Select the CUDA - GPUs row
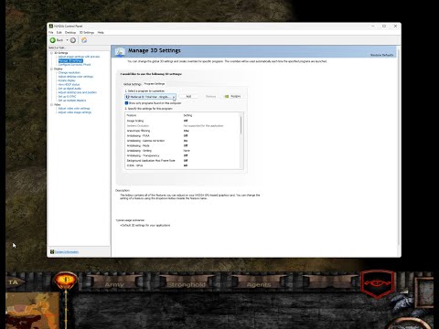The image size is (439, 329). pos(183,165)
